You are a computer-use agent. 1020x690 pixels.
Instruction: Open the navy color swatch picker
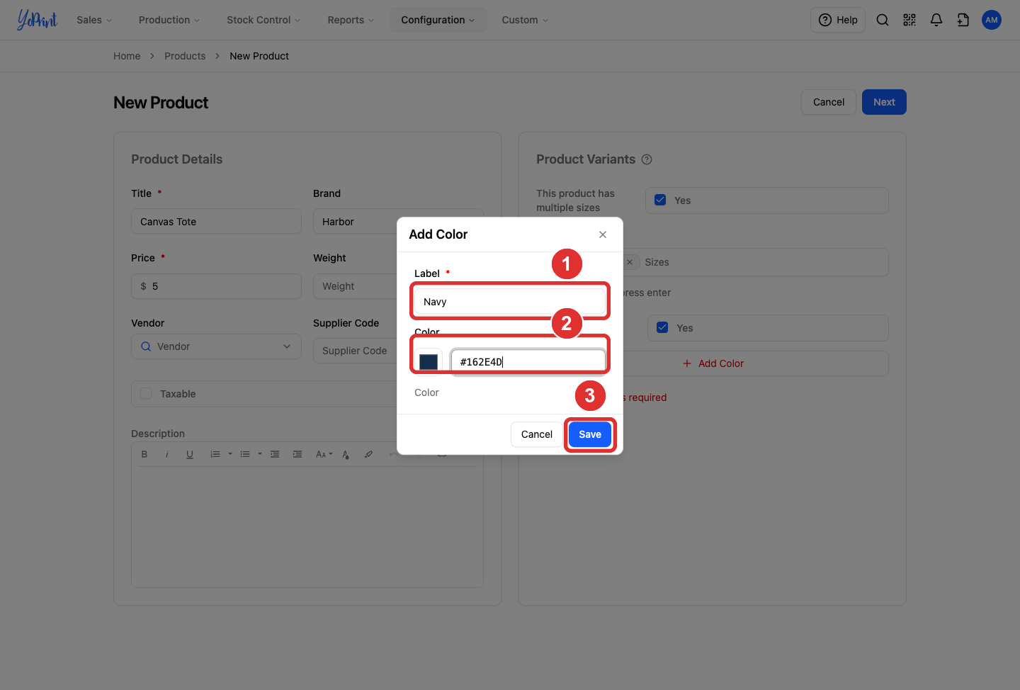point(429,362)
